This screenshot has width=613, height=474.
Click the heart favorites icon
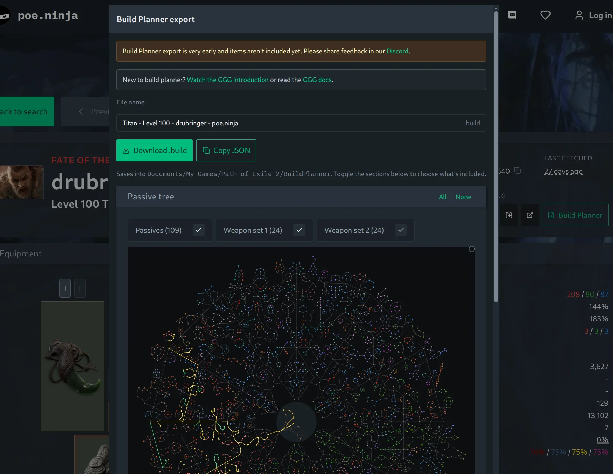pos(545,15)
